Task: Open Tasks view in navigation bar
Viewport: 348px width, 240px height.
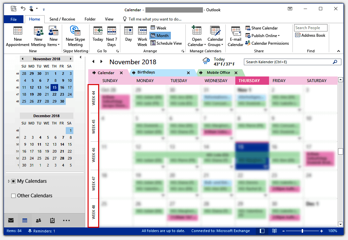Action: point(52,220)
